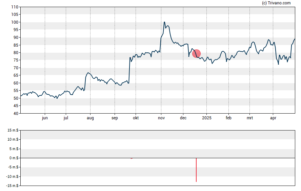This screenshot has height=191, width=301.
Task: Click the 'apr' month label
Action: pos(273,118)
